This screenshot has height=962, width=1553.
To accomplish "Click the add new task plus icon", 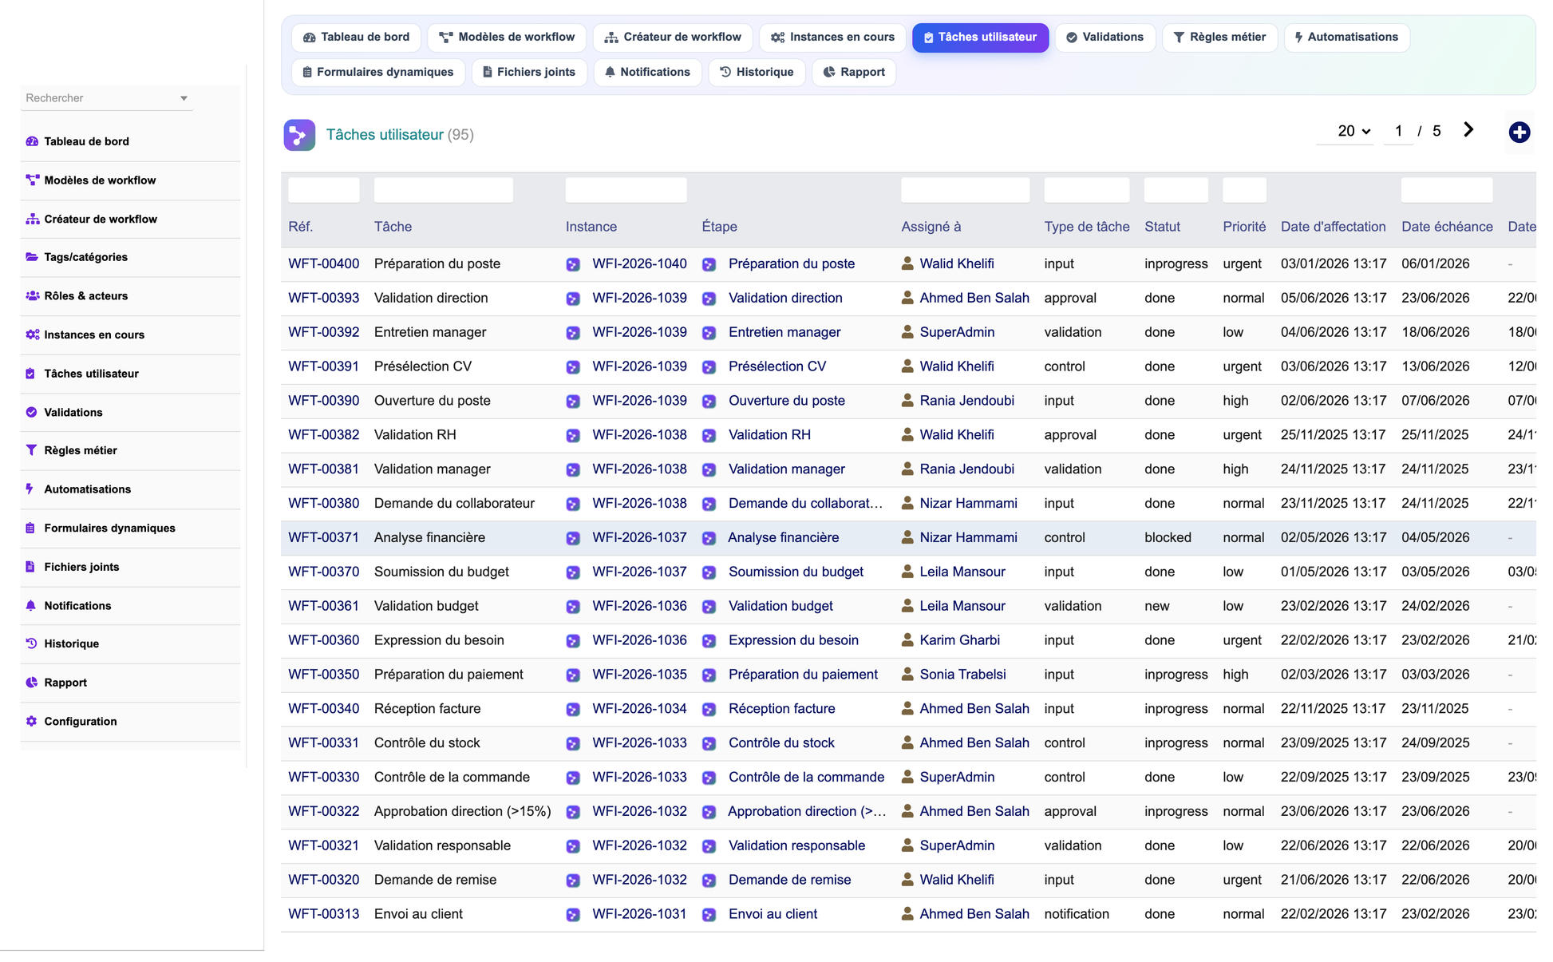I will pos(1519,132).
